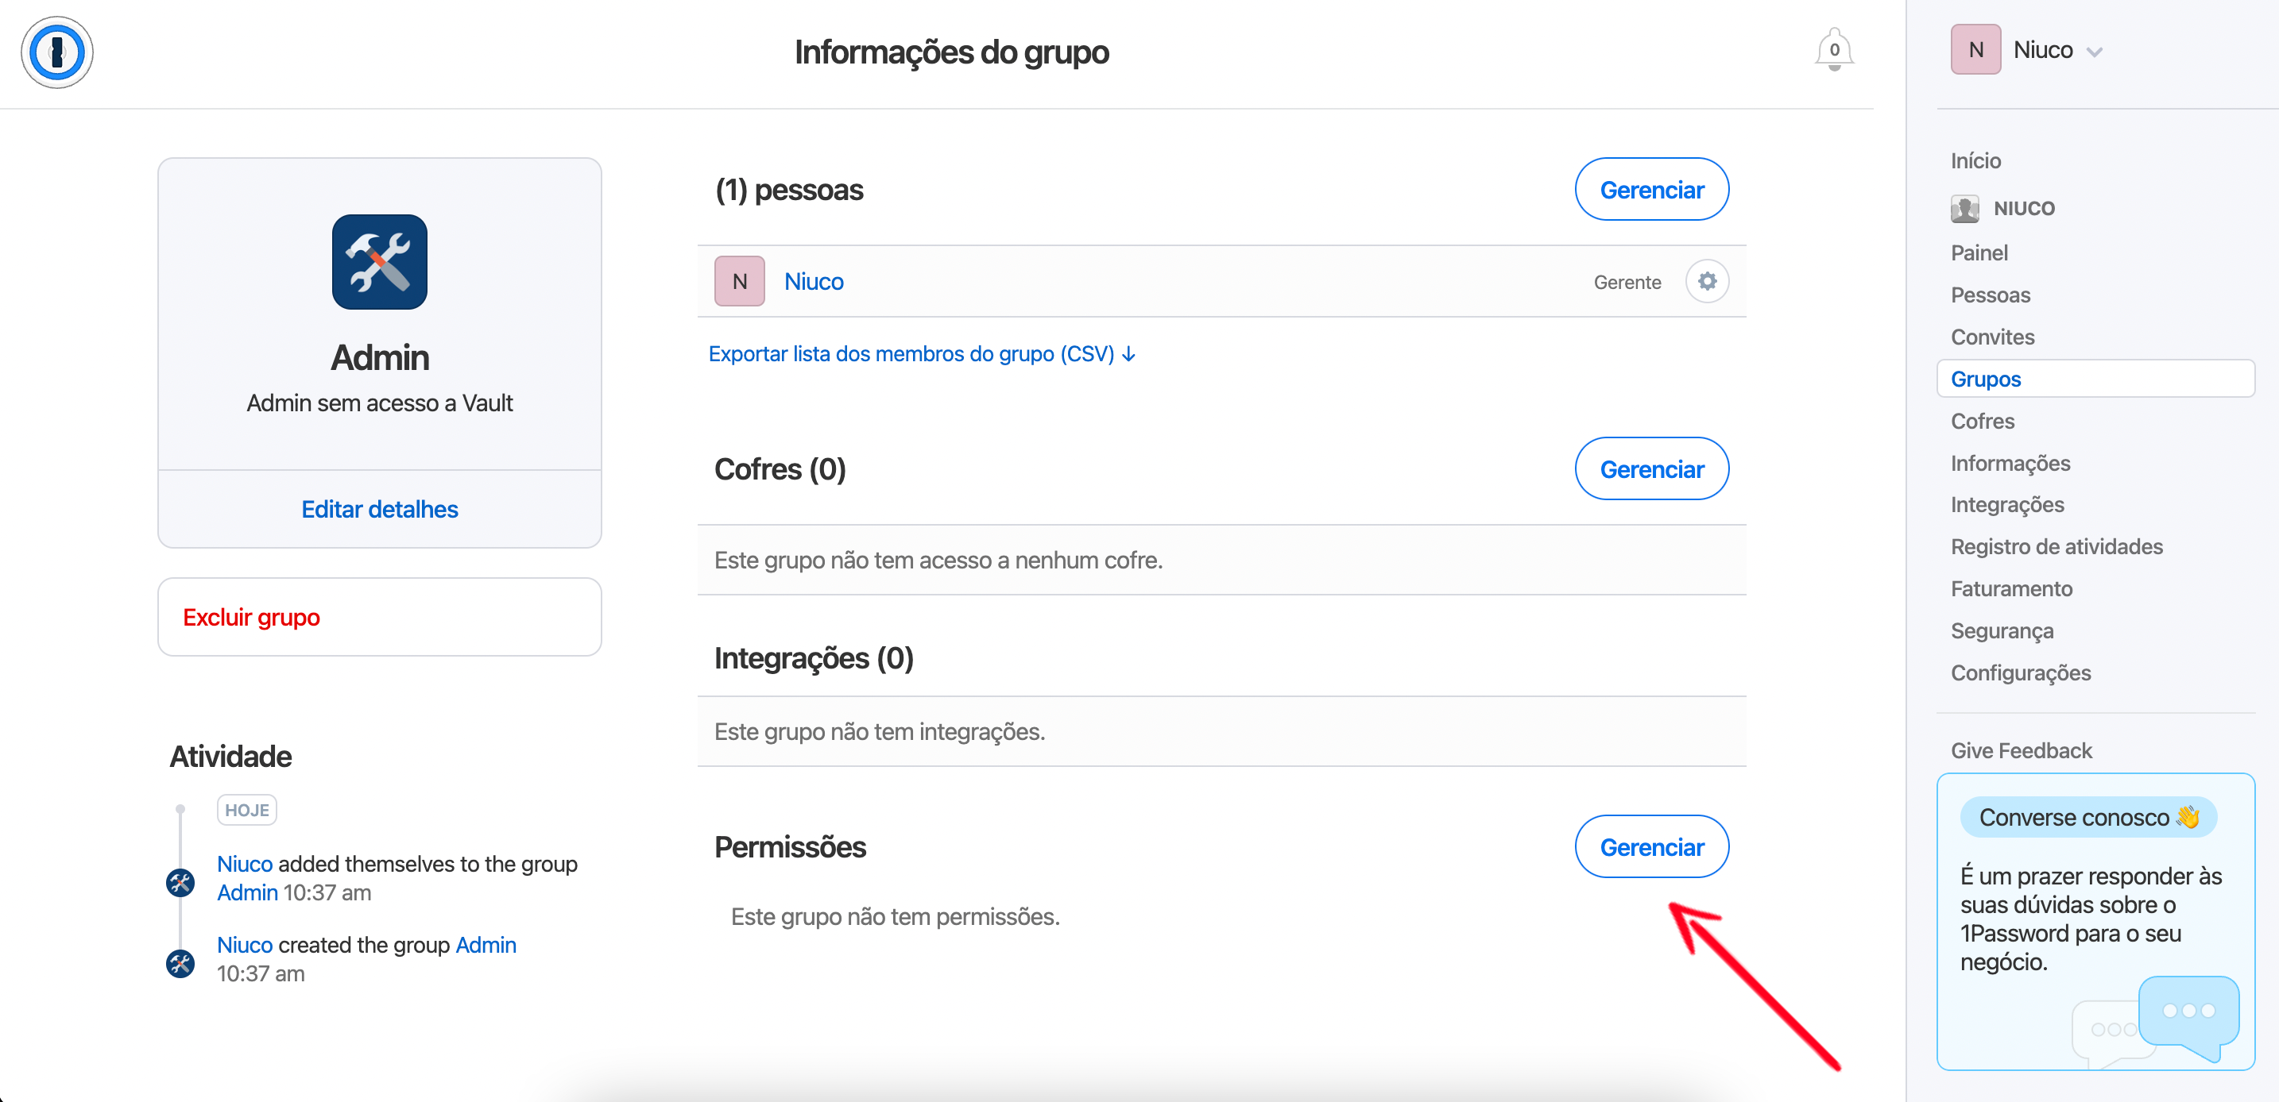2279x1102 pixels.
Task: Click Gerenciar next to Cofres
Action: coord(1651,468)
